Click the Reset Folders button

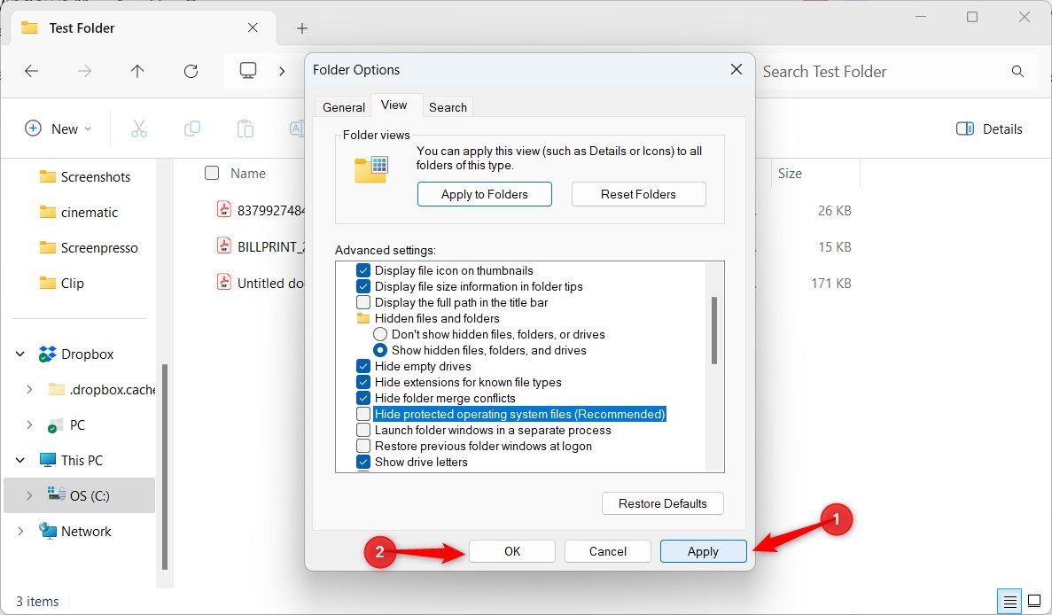tap(638, 194)
